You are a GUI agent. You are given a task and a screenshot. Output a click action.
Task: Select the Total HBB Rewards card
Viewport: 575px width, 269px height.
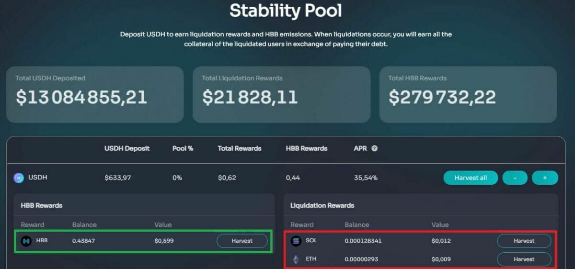468,94
